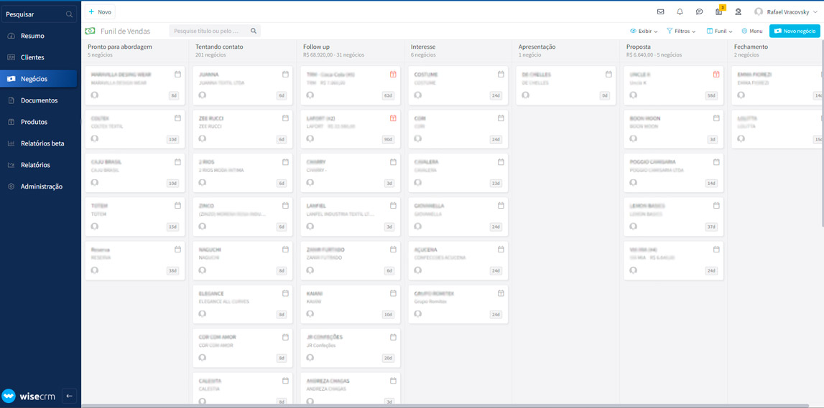Collapse the sidebar with the arrow button
Viewport: 824px width, 408px height.
[69, 395]
